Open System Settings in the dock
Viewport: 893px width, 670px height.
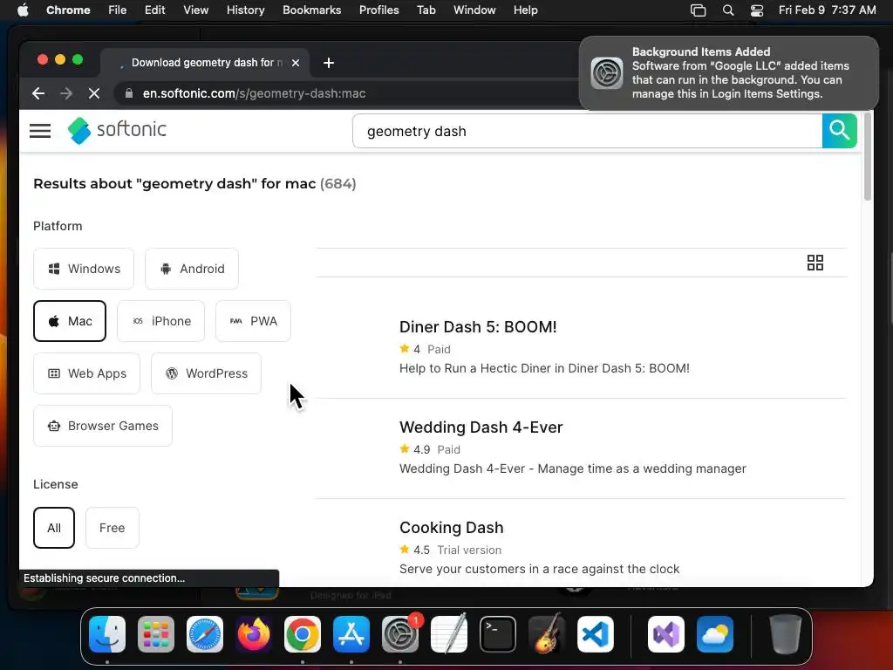[x=400, y=634]
